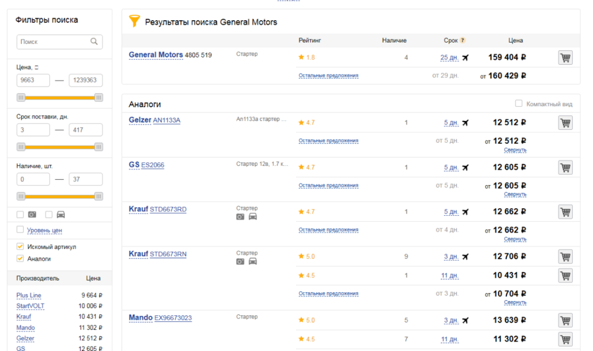Click the cart icon for the 12 706 ₽ offer

(565, 257)
